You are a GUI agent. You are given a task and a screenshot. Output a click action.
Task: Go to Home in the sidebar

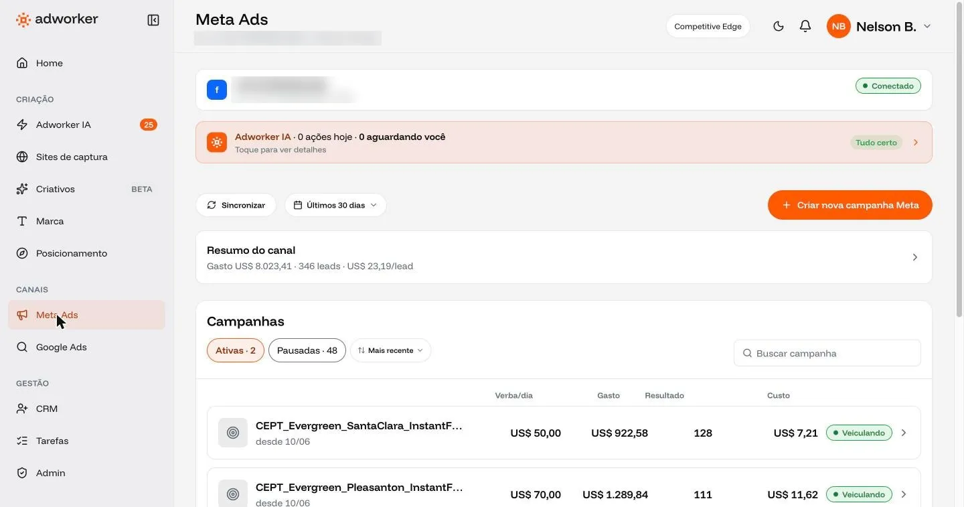[x=86, y=63]
